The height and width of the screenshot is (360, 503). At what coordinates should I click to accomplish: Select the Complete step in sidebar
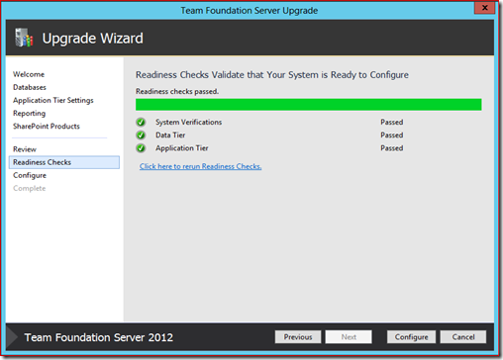click(x=30, y=189)
